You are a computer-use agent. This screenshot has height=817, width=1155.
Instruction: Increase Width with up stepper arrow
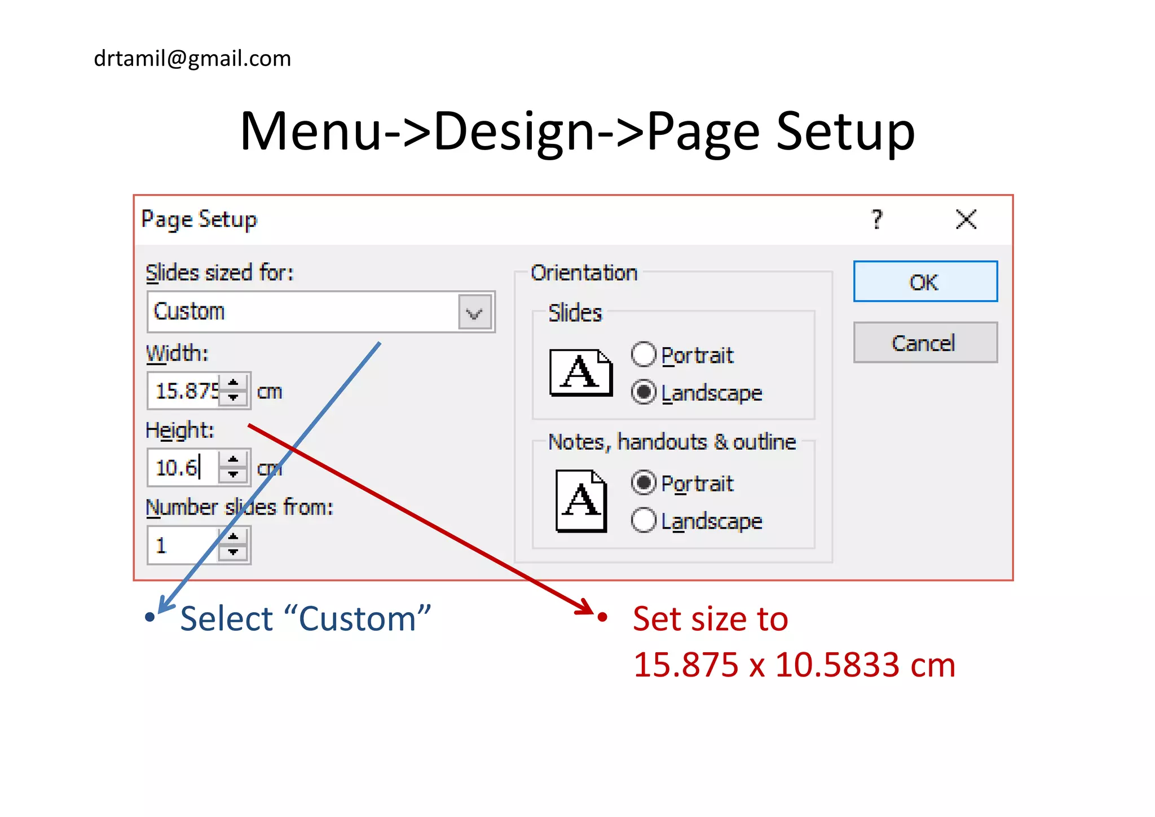pos(233,382)
